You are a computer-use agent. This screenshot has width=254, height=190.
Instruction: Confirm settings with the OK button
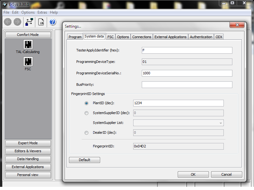[x=193, y=174]
